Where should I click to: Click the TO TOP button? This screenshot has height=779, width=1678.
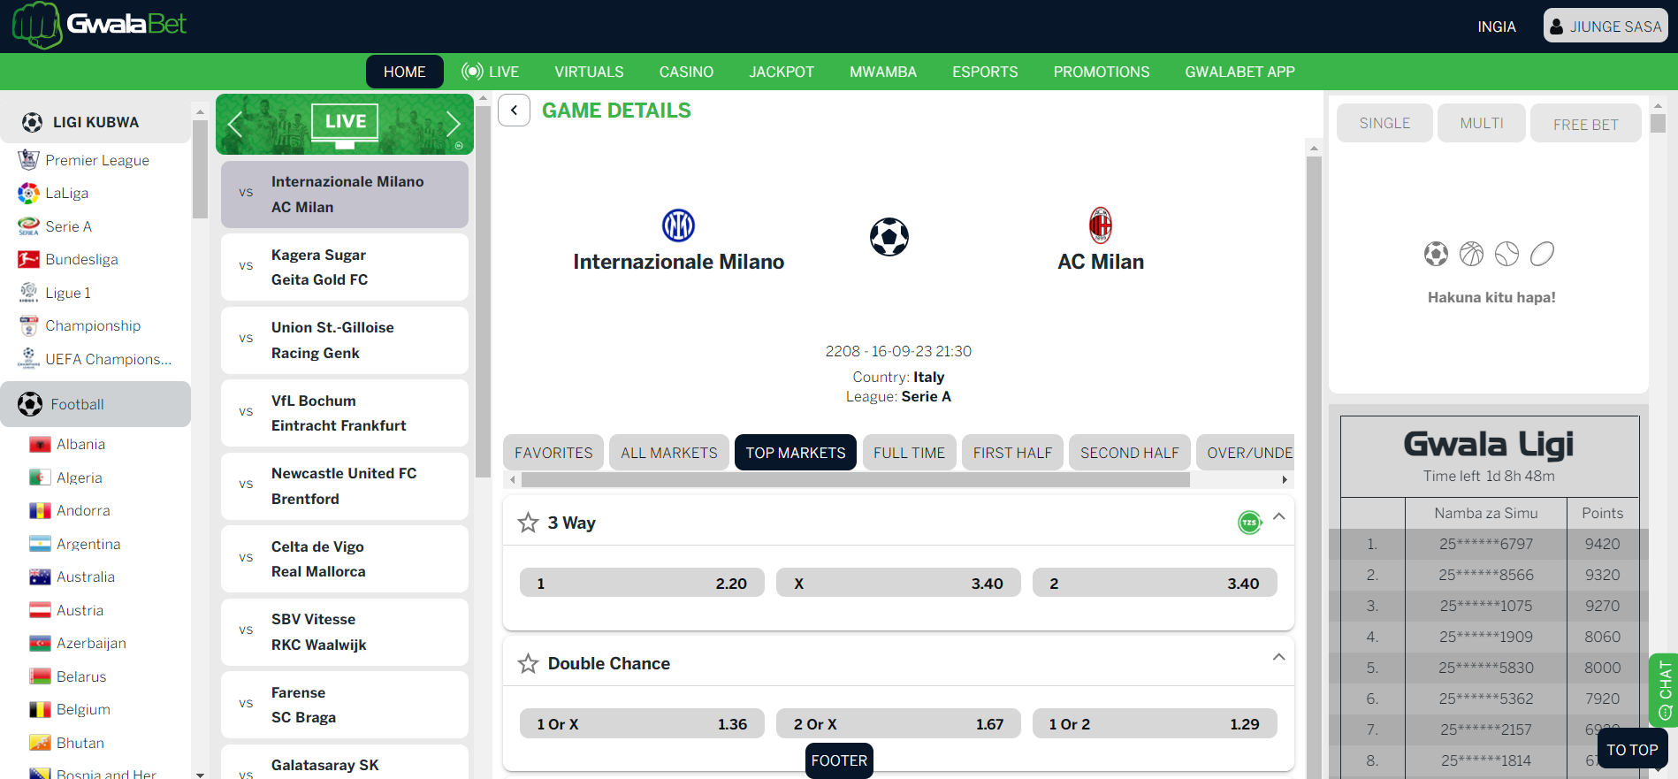(1632, 749)
